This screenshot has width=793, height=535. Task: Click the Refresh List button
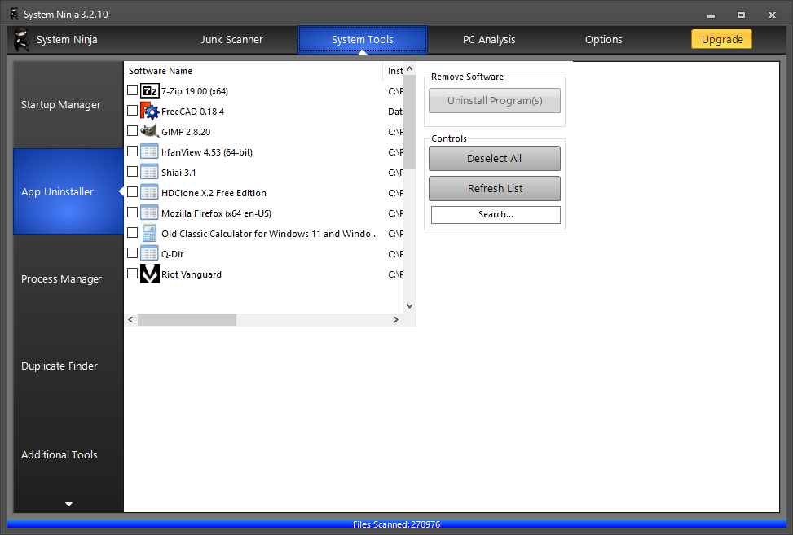pyautogui.click(x=495, y=188)
